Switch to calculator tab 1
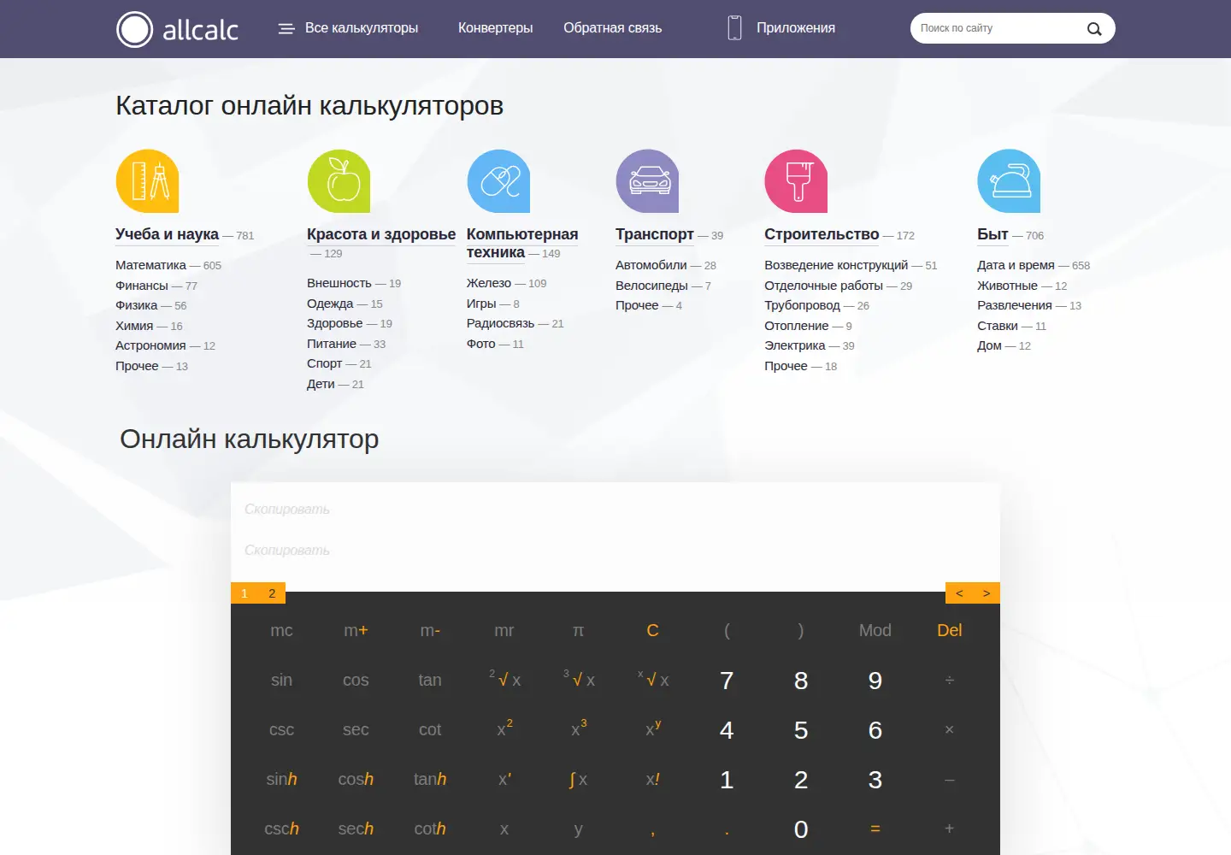The image size is (1231, 855). pos(244,593)
